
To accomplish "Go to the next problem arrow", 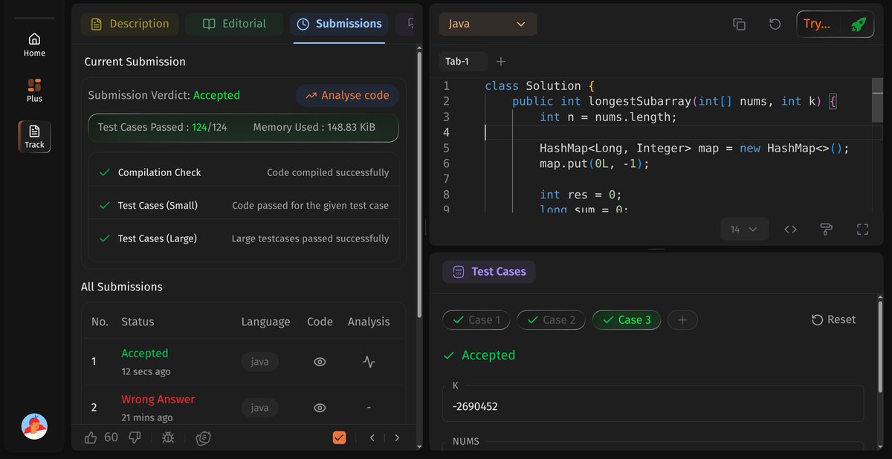I will pyautogui.click(x=397, y=438).
